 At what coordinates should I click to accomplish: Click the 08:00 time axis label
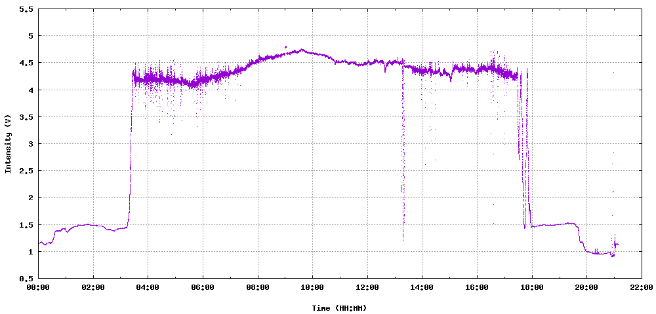coord(257,287)
